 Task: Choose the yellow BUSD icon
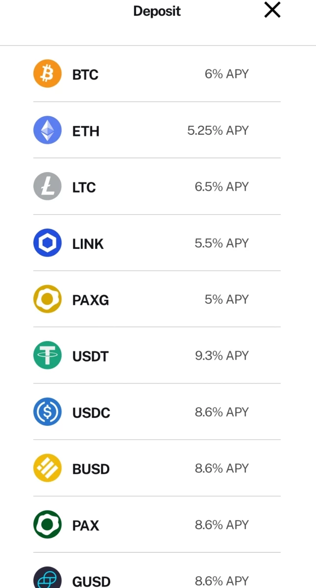[x=48, y=468]
